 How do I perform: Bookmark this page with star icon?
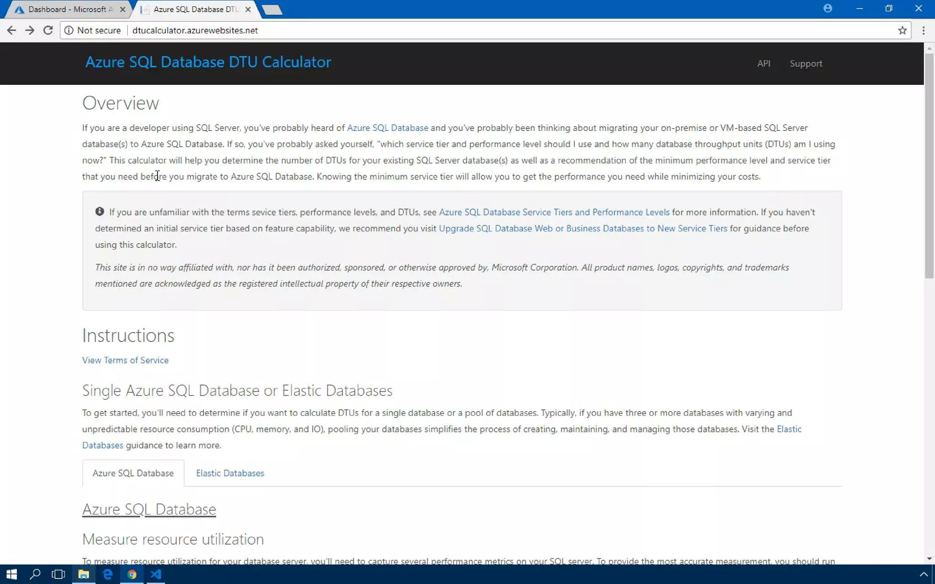click(902, 30)
